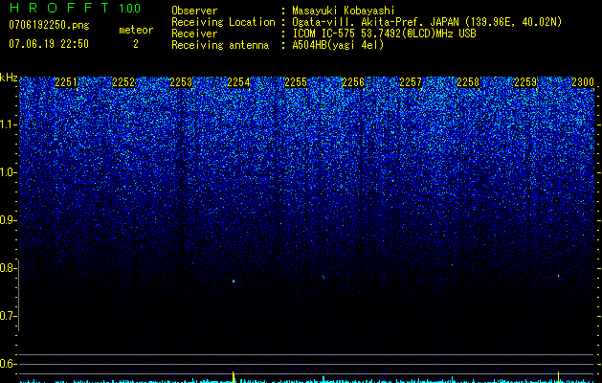Click the HROFFT program title
The width and height of the screenshot is (602, 383).
58,8
